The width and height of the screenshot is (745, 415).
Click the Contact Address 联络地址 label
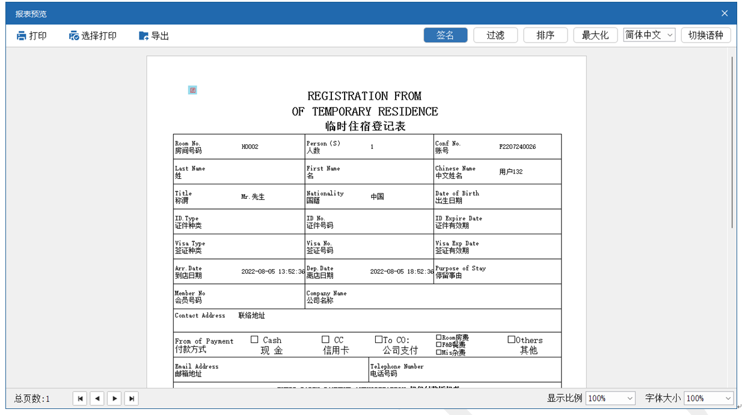pyautogui.click(x=220, y=315)
